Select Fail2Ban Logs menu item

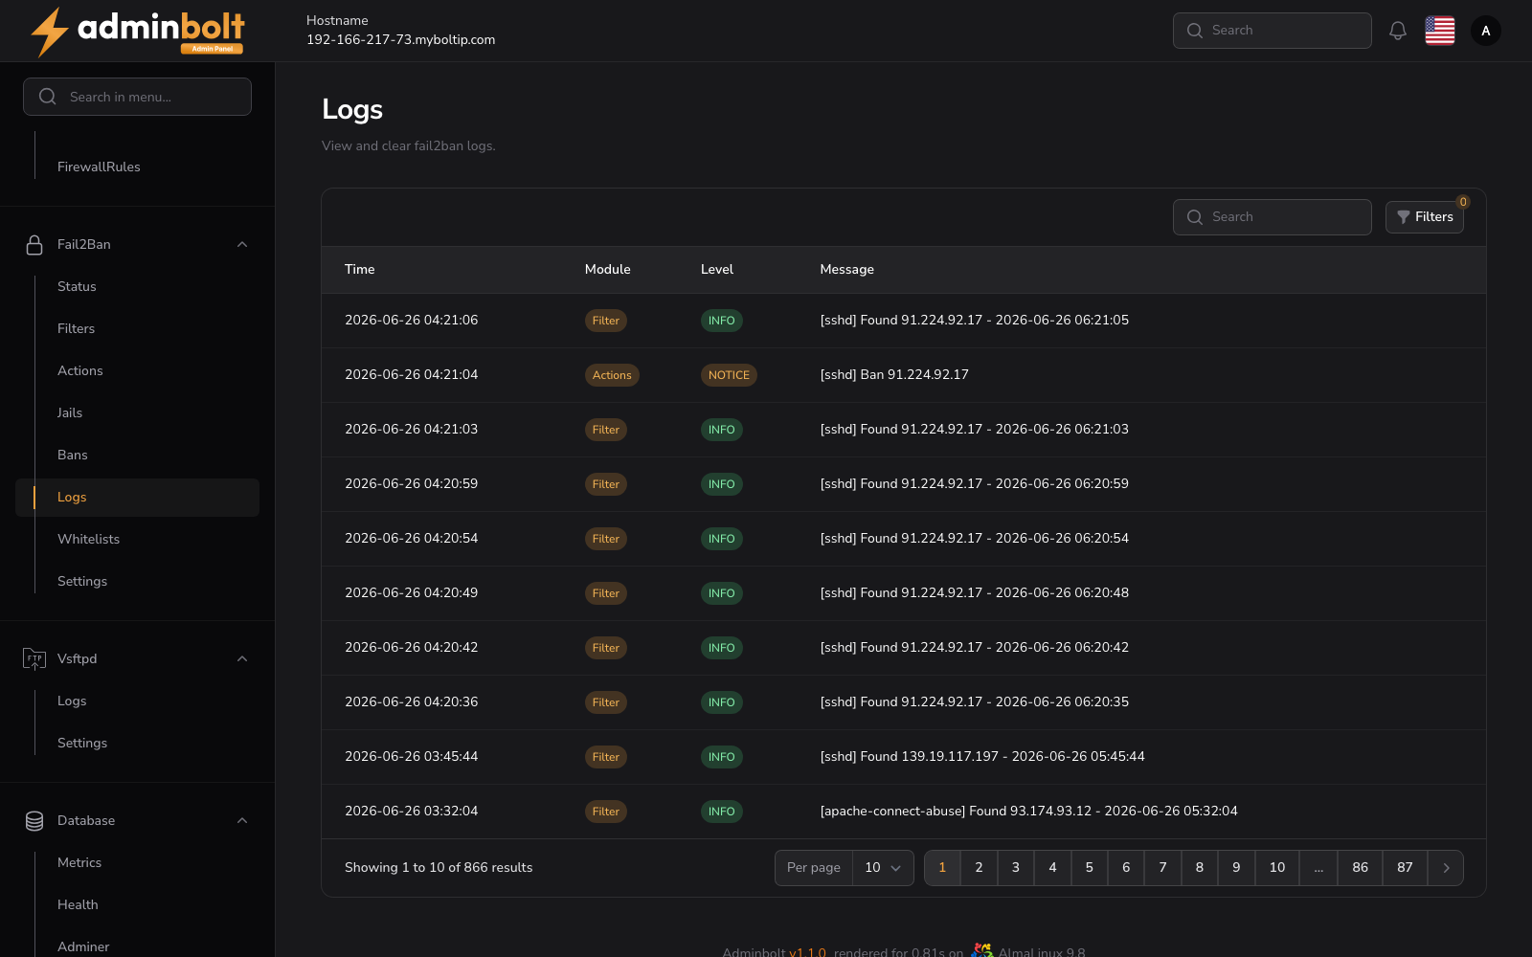(x=137, y=498)
